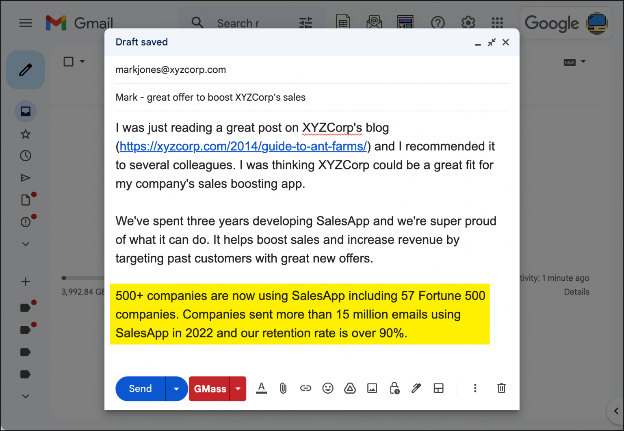624x431 pixels.
Task: Attach a file with the paperclip icon
Action: pos(283,388)
